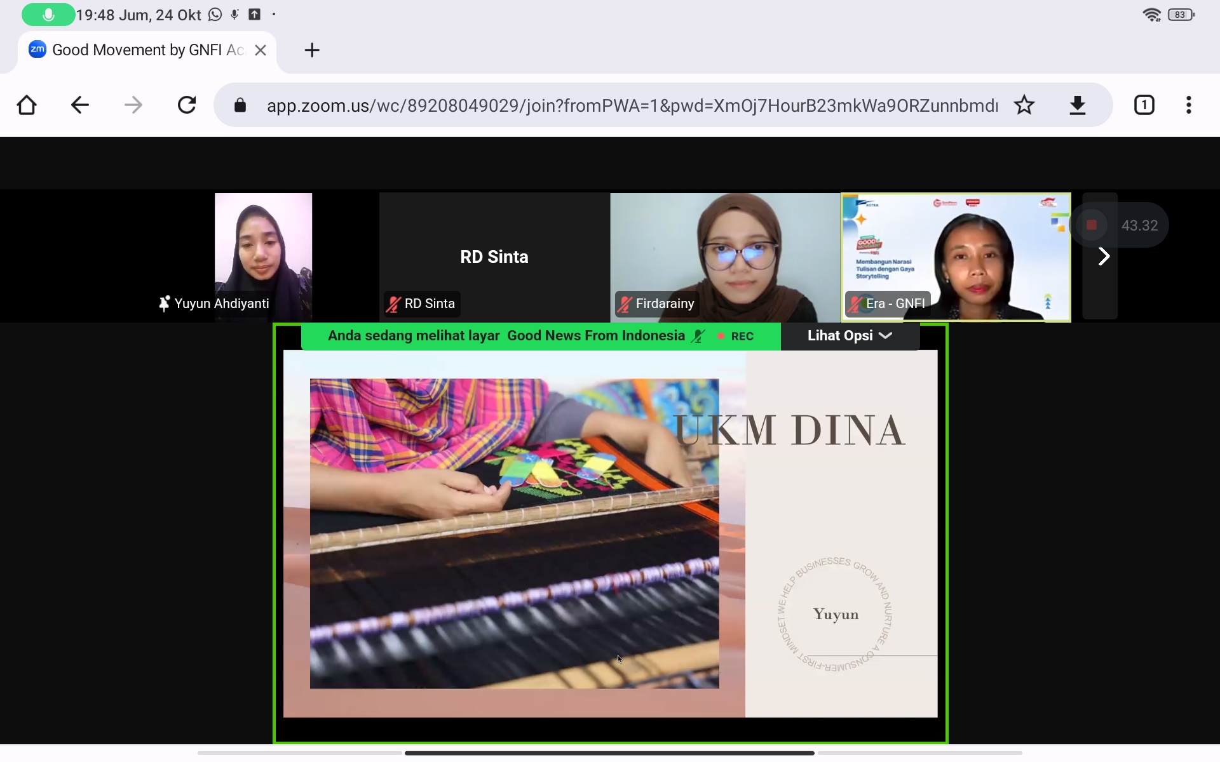Tap green microphone indicator in status bar

(x=48, y=15)
